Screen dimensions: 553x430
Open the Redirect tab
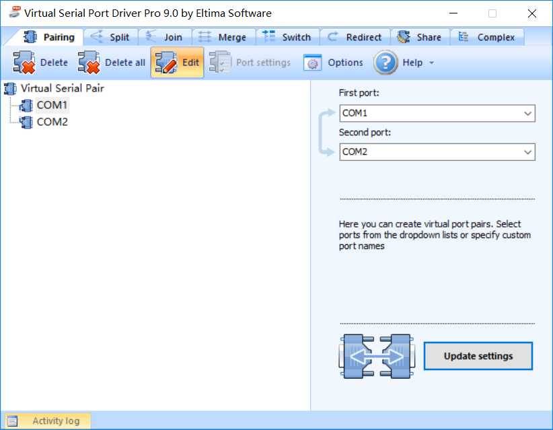(x=355, y=37)
